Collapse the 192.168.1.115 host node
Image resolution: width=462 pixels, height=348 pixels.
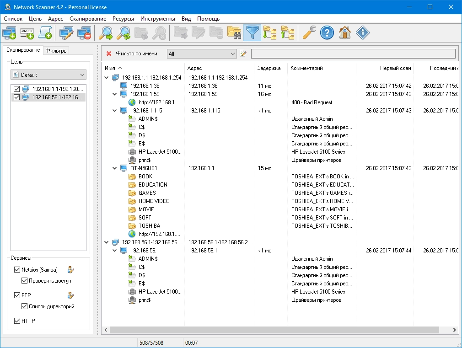point(115,111)
